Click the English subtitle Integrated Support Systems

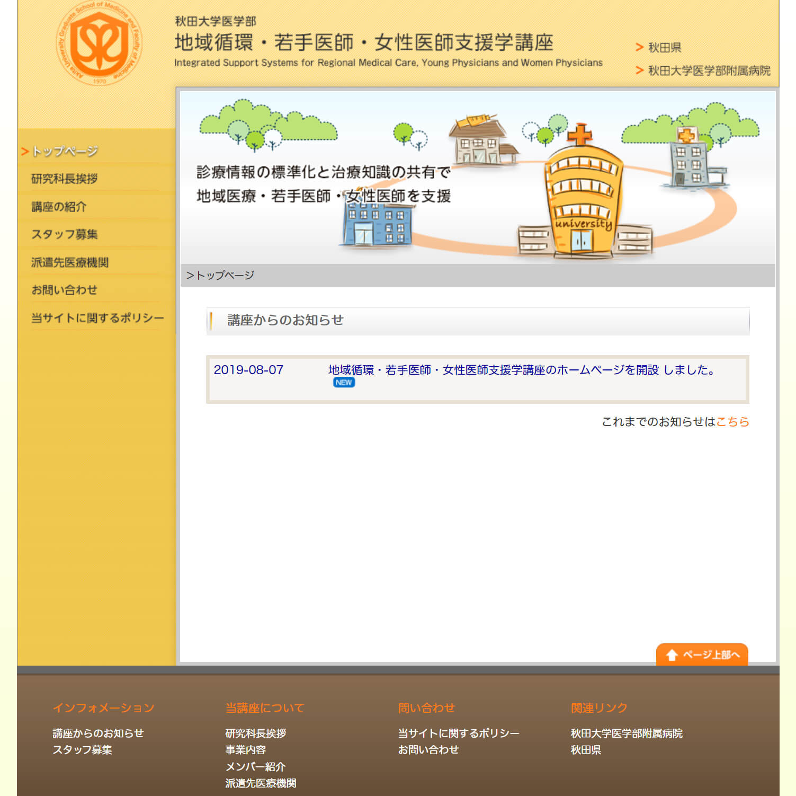pos(388,63)
